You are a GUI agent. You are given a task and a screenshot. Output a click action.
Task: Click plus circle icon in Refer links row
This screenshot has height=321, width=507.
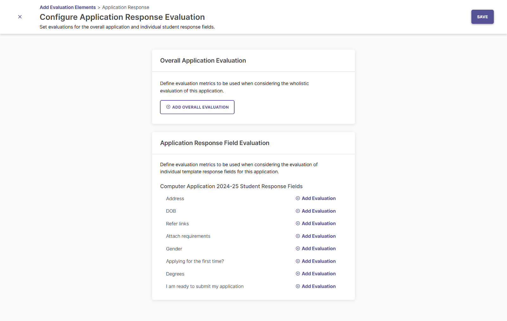point(298,223)
